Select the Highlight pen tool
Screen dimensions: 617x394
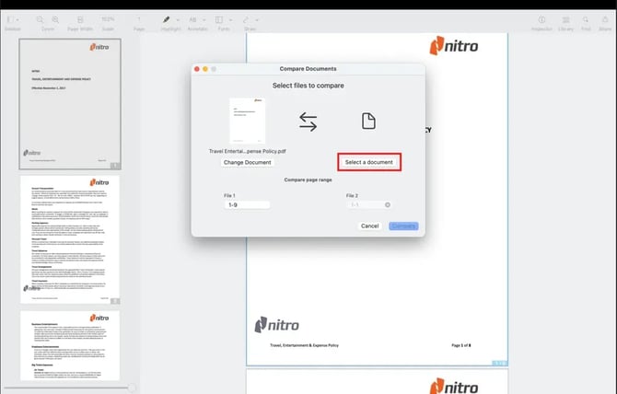(167, 19)
